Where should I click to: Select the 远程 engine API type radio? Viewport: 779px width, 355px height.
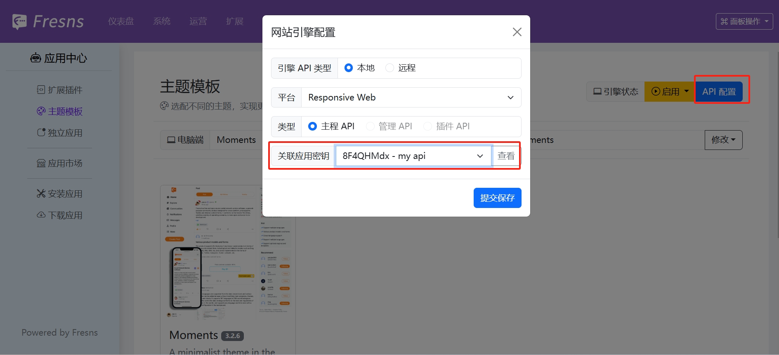(389, 68)
